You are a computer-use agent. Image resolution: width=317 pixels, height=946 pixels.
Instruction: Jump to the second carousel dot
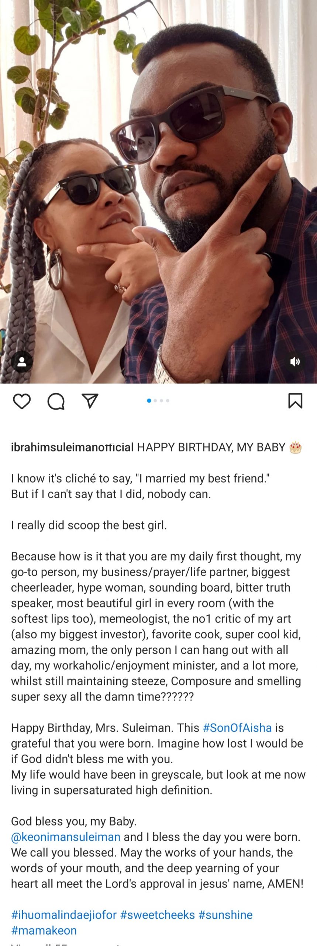pyautogui.click(x=155, y=401)
